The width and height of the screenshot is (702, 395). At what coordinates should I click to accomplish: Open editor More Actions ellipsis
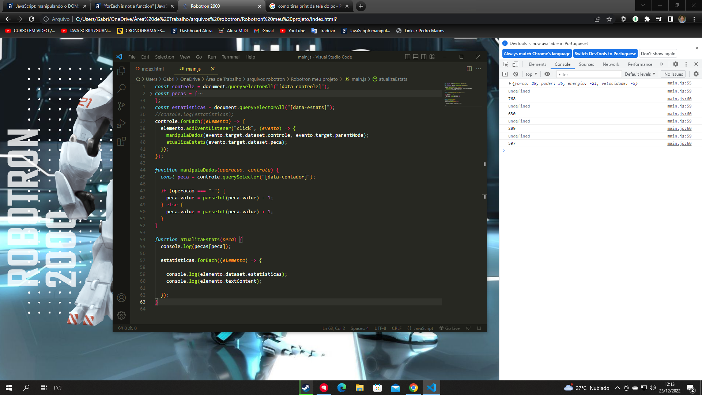(479, 69)
